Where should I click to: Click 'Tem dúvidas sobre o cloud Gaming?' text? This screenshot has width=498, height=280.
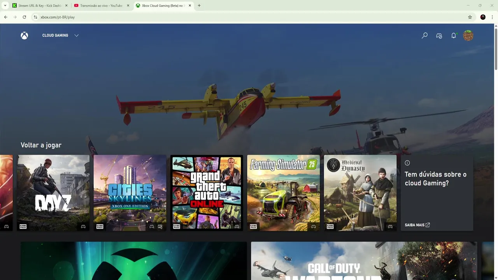[435, 178]
